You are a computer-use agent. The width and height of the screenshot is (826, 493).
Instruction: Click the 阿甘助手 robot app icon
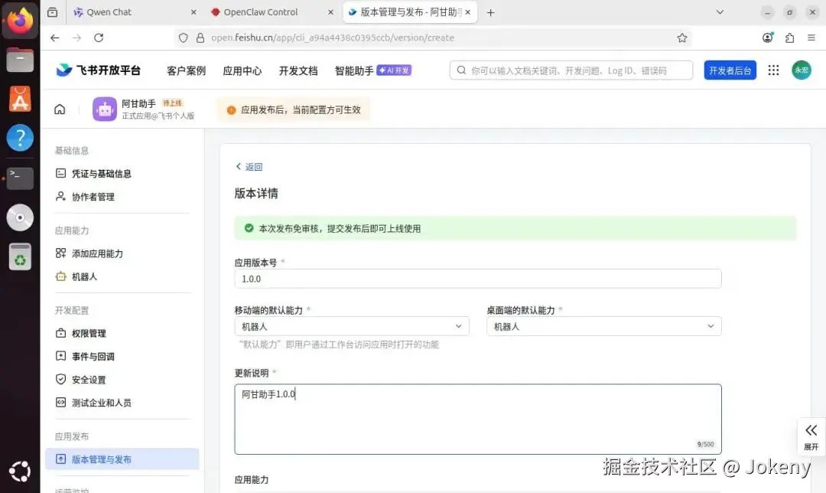coord(104,109)
